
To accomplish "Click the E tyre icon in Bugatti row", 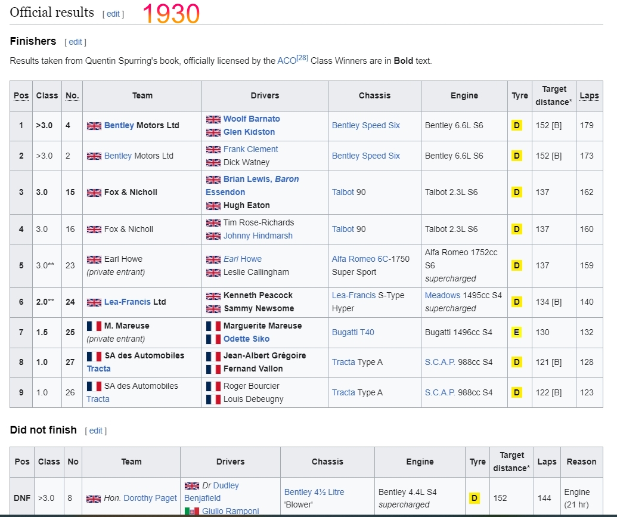I will pyautogui.click(x=517, y=332).
